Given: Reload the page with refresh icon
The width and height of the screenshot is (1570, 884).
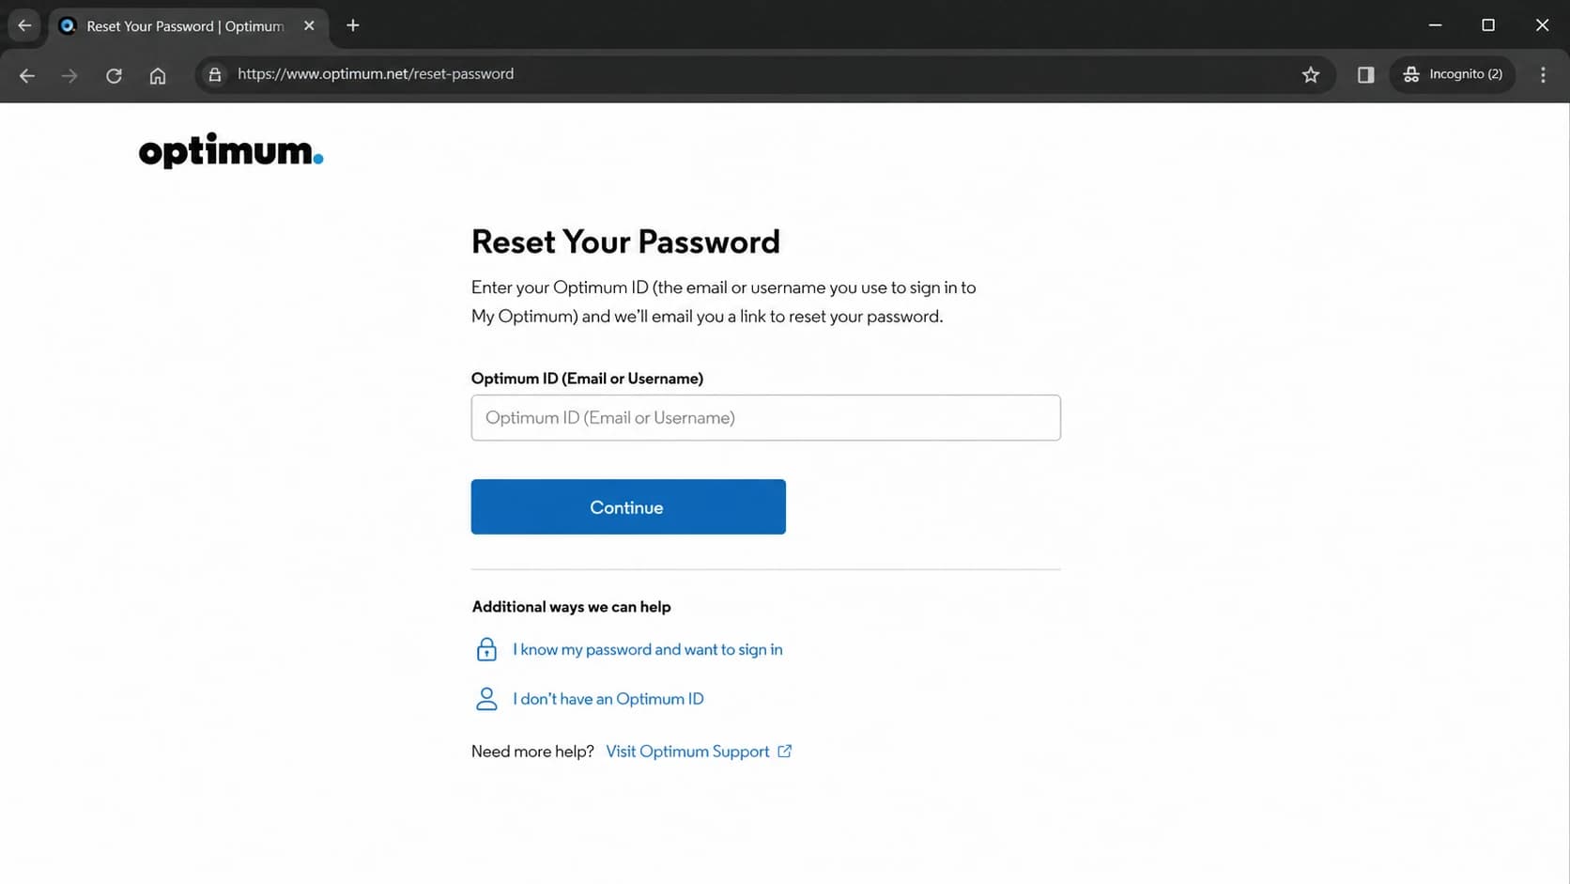Looking at the screenshot, I should point(114,75).
